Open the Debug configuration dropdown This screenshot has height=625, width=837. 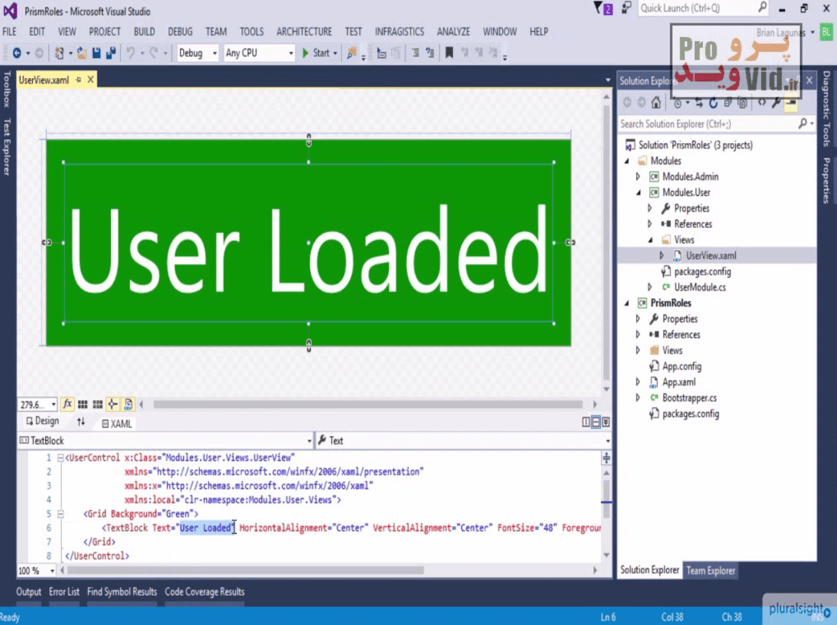pyautogui.click(x=214, y=53)
